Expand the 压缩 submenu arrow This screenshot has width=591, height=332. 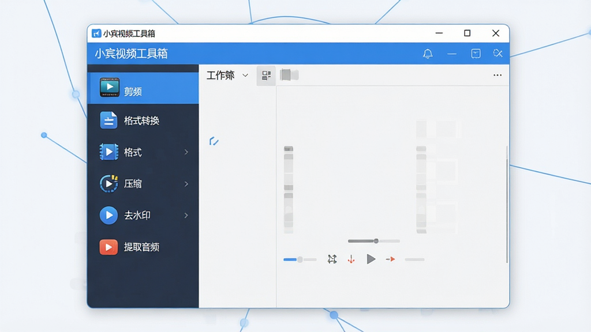click(186, 184)
